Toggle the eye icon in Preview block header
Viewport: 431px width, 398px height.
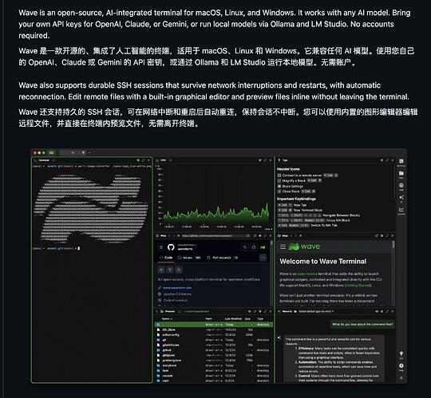pos(249,311)
